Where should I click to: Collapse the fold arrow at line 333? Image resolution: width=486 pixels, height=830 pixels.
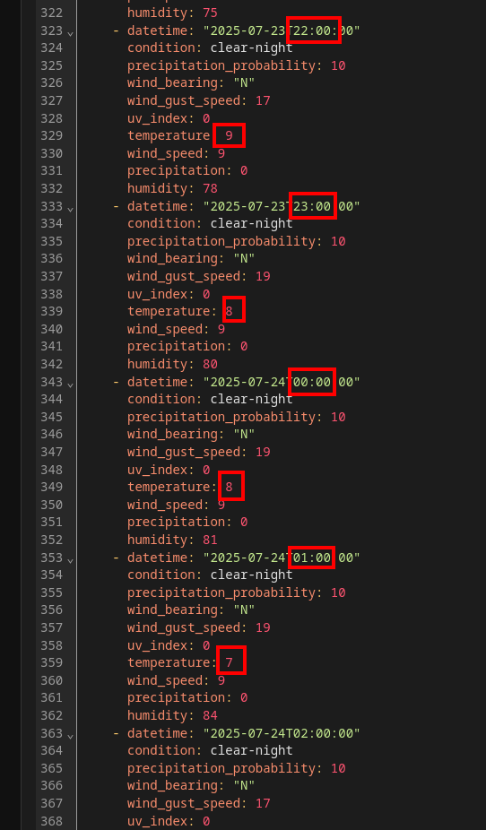coord(71,209)
